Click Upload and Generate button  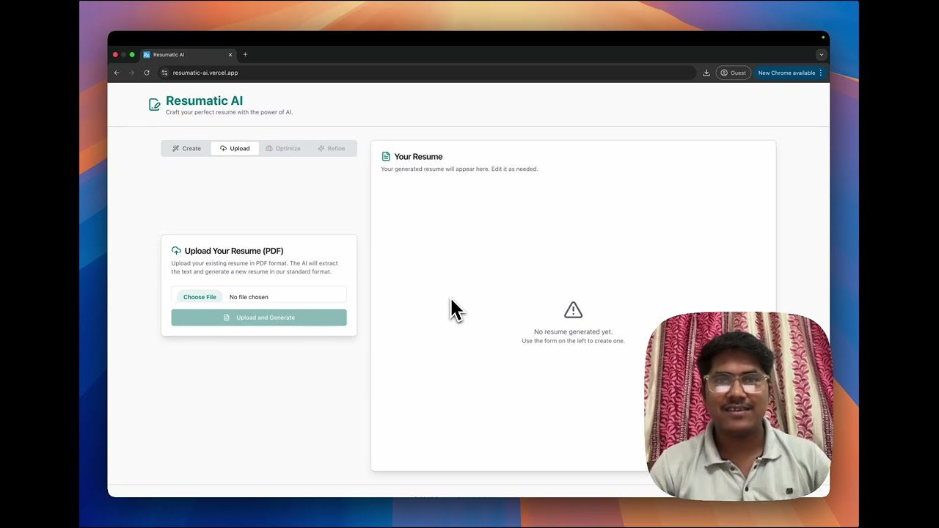pos(259,318)
